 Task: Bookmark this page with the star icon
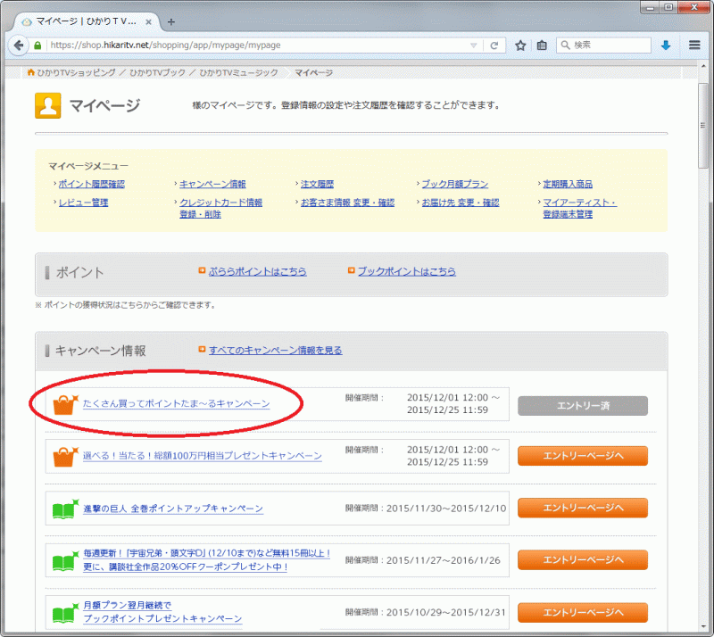520,45
